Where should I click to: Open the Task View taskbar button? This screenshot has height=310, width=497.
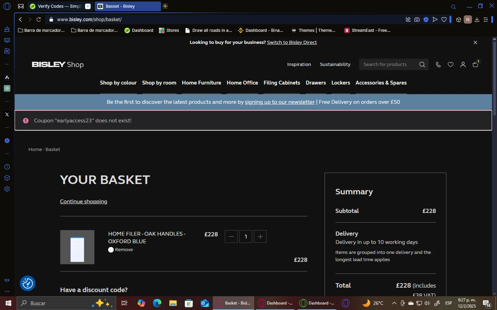tap(124, 303)
